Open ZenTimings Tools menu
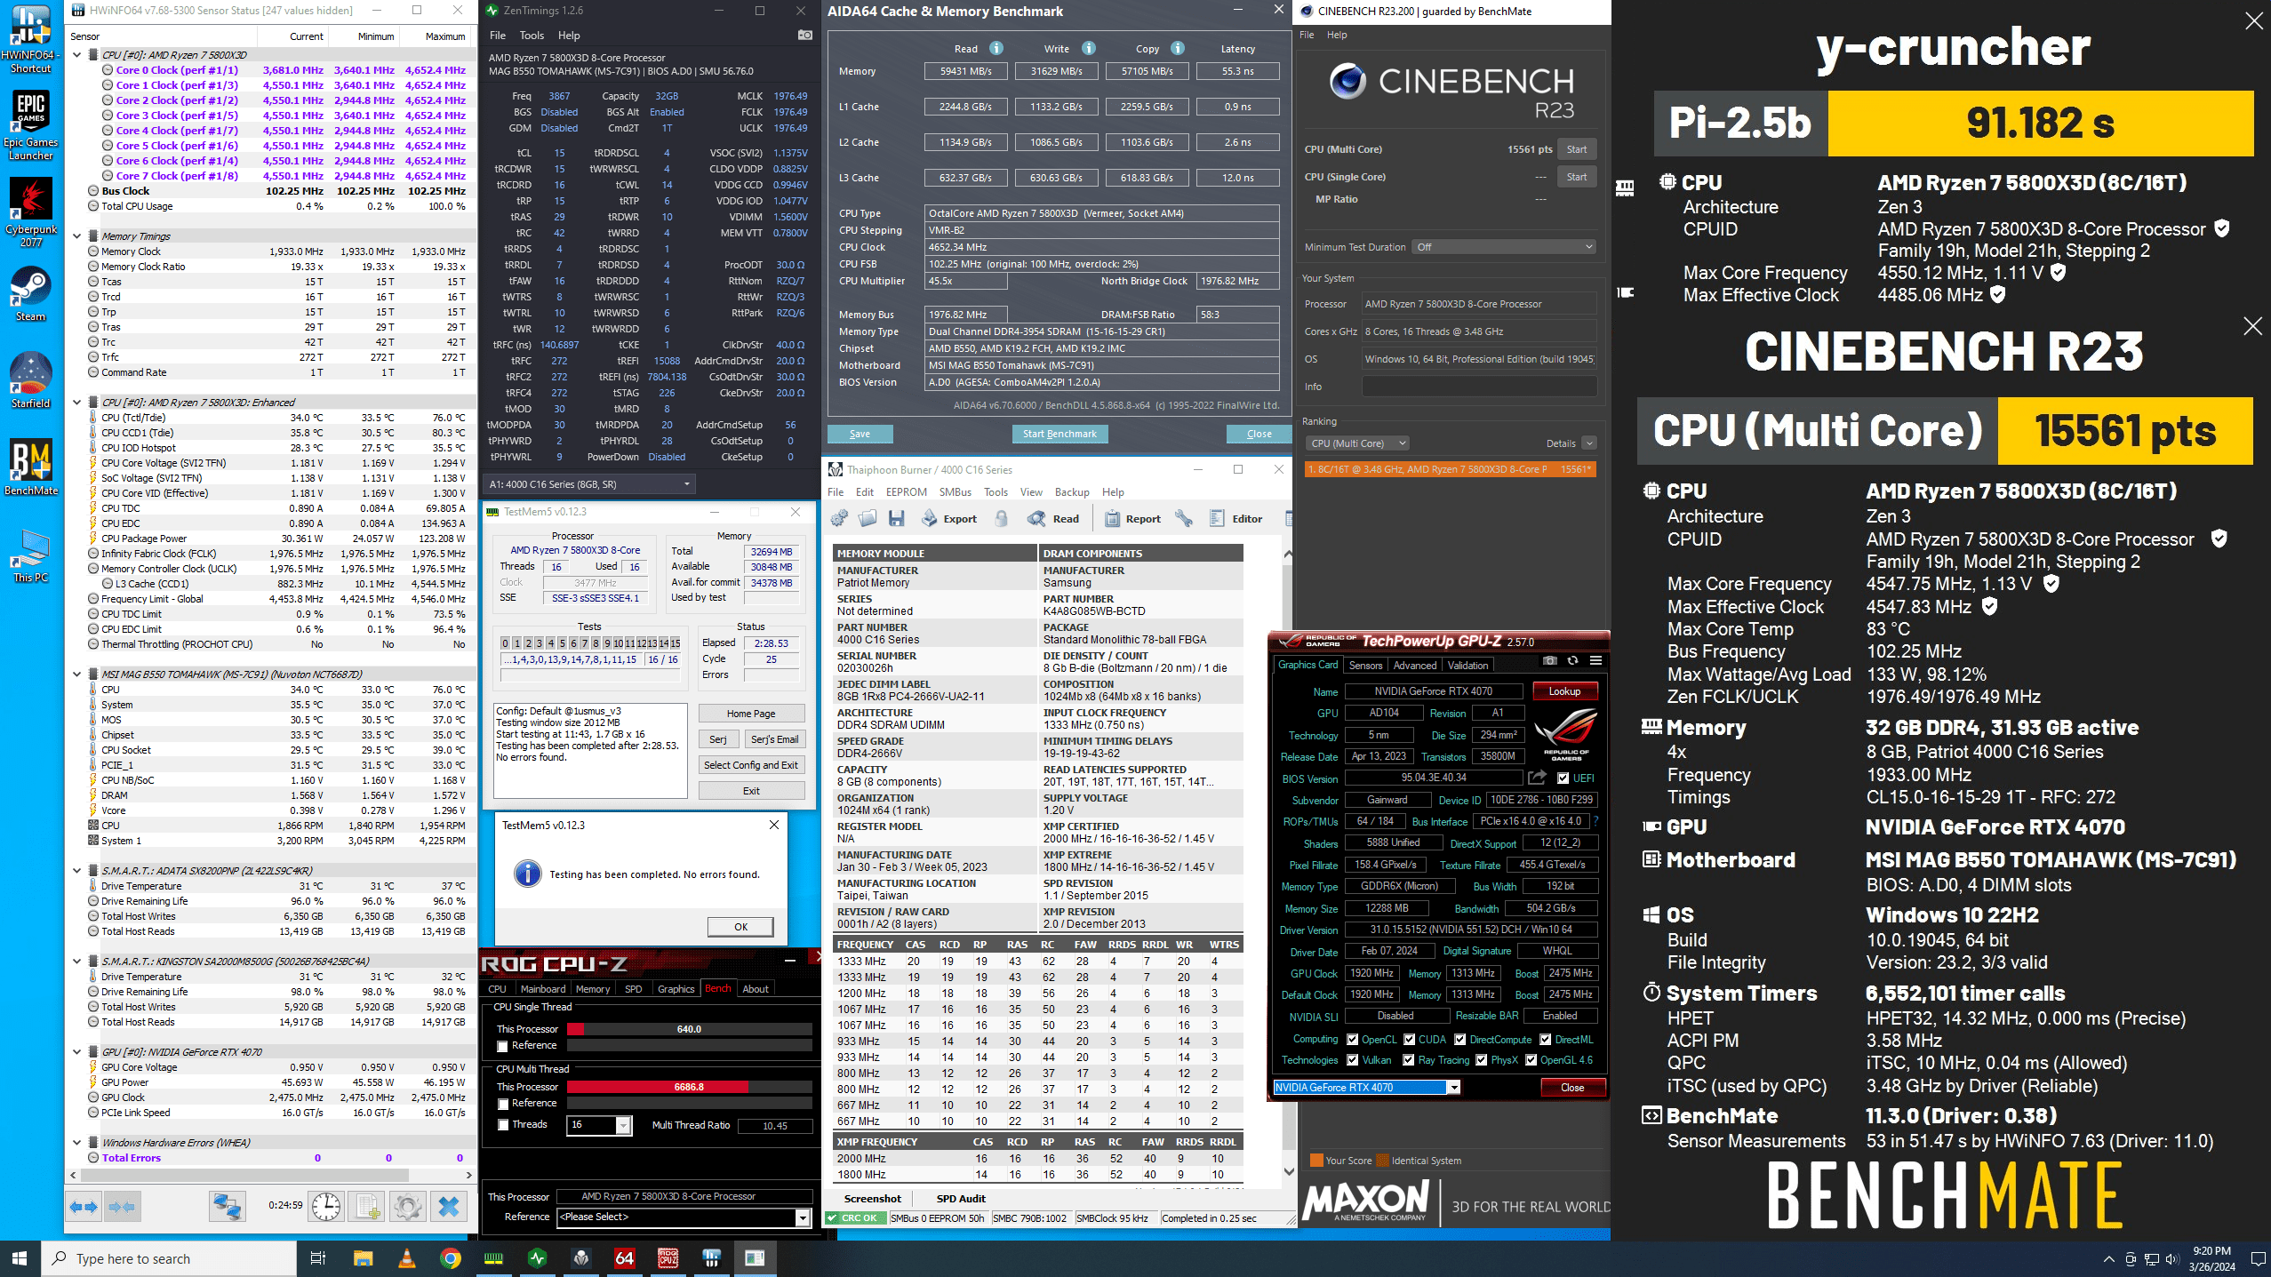2271x1277 pixels. click(532, 36)
